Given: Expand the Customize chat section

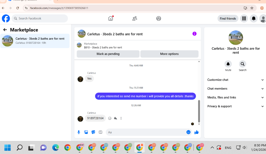Looking at the screenshot, I should coord(235,80).
